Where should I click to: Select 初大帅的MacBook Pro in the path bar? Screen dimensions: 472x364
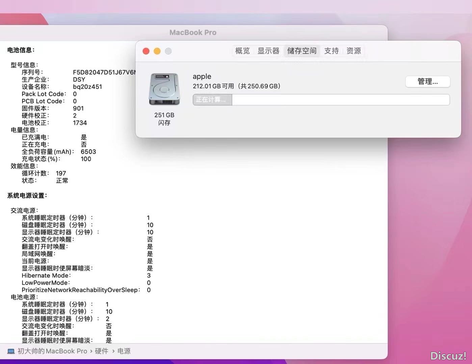(x=52, y=351)
